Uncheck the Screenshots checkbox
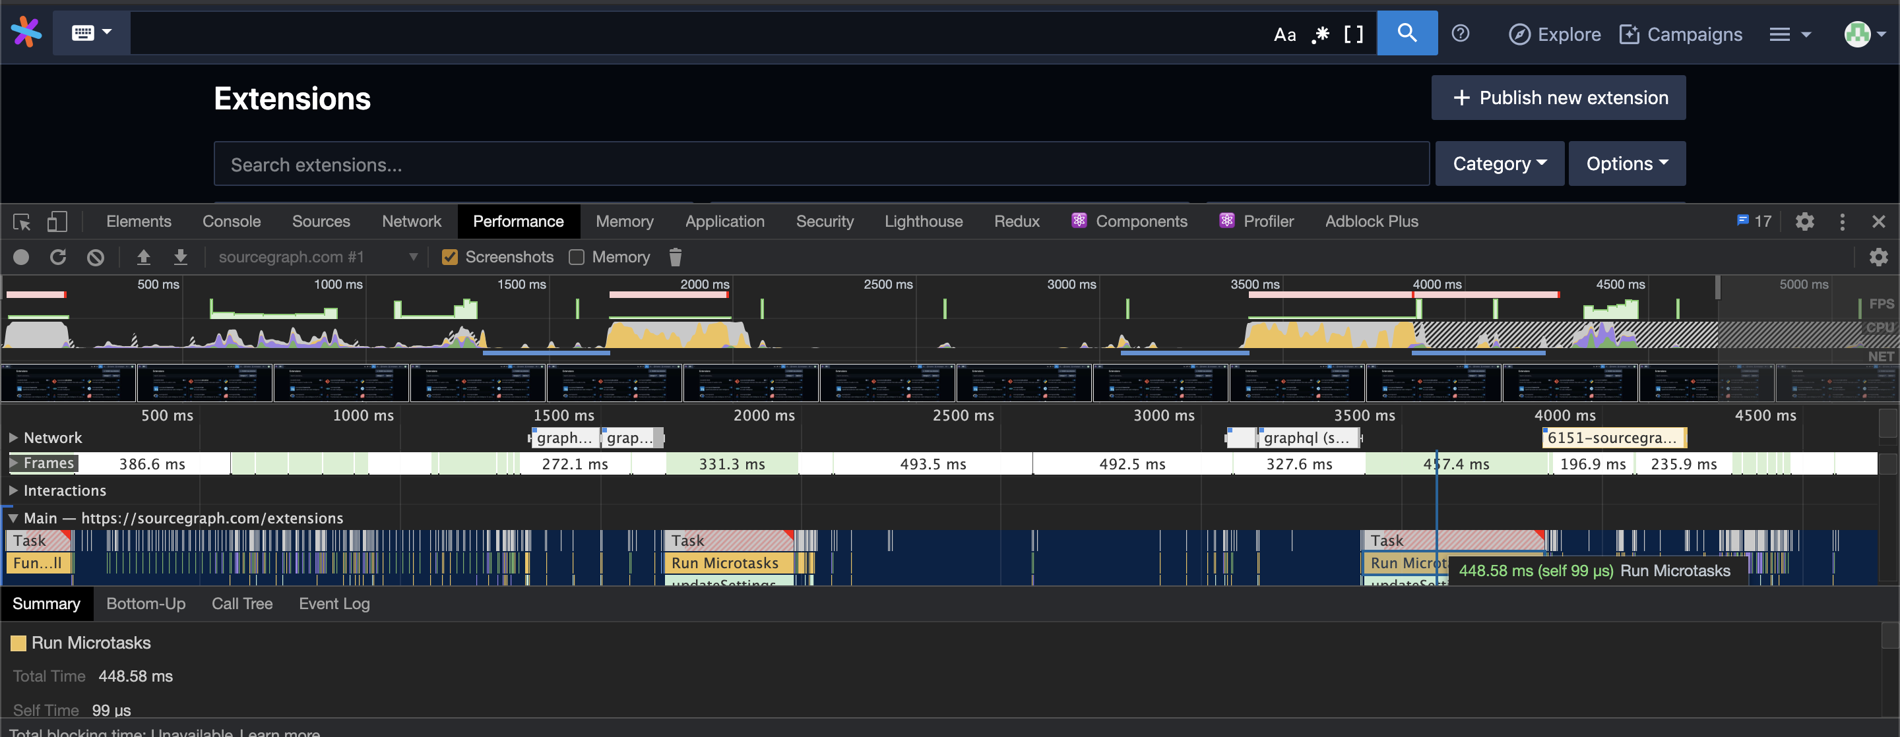 [x=449, y=256]
